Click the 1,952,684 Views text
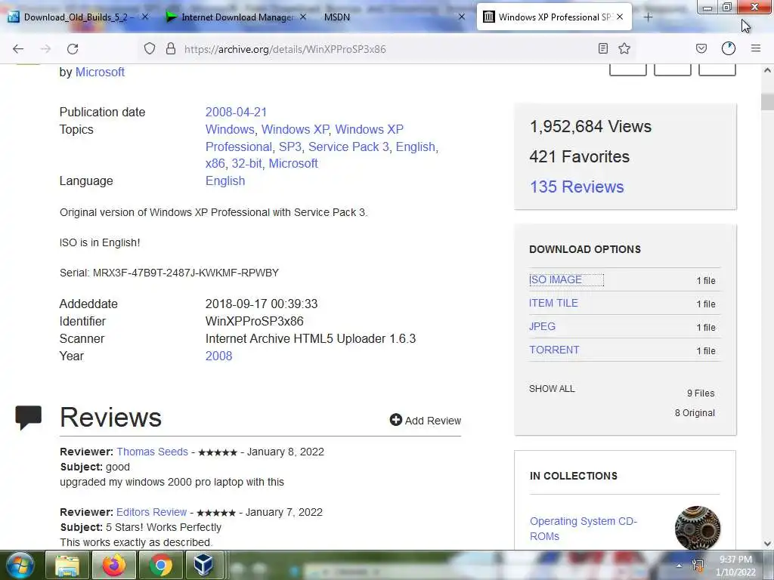774x580 pixels. tap(590, 127)
